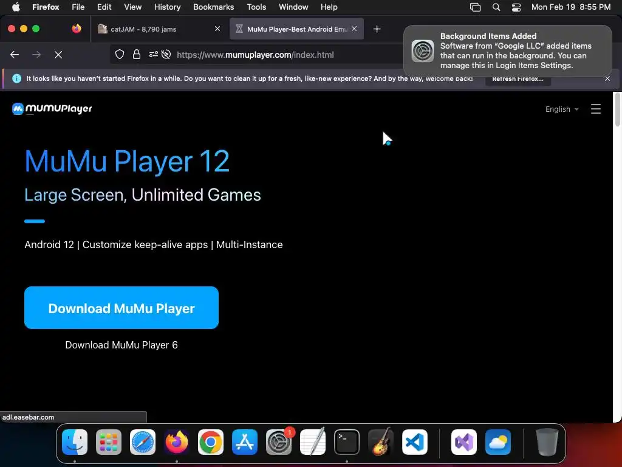Click Download MuMu Player button
622x467 pixels.
pyautogui.click(x=121, y=308)
